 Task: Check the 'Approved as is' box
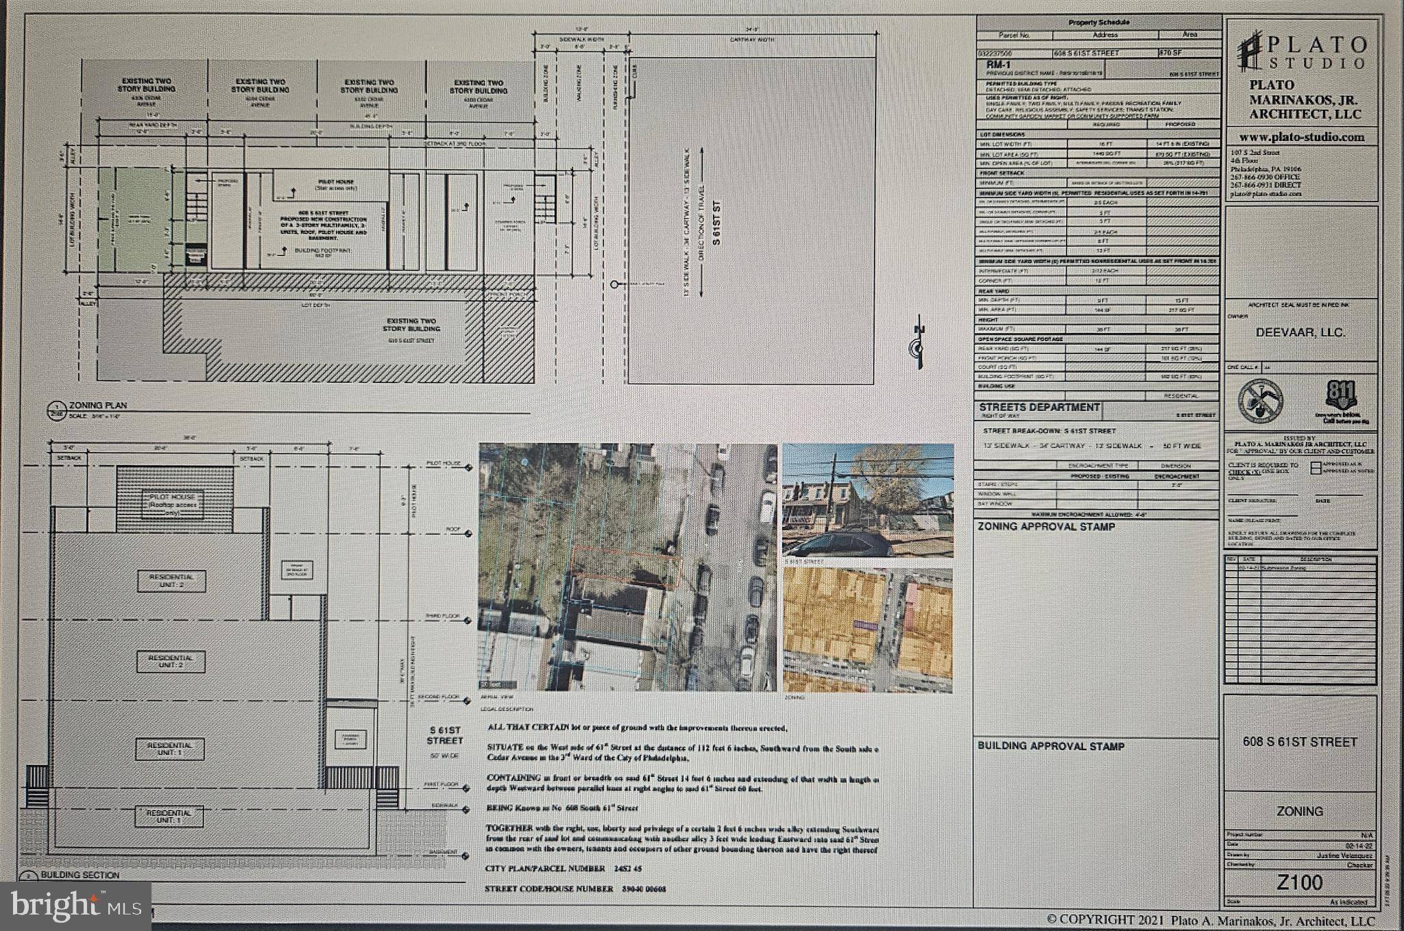point(1314,467)
